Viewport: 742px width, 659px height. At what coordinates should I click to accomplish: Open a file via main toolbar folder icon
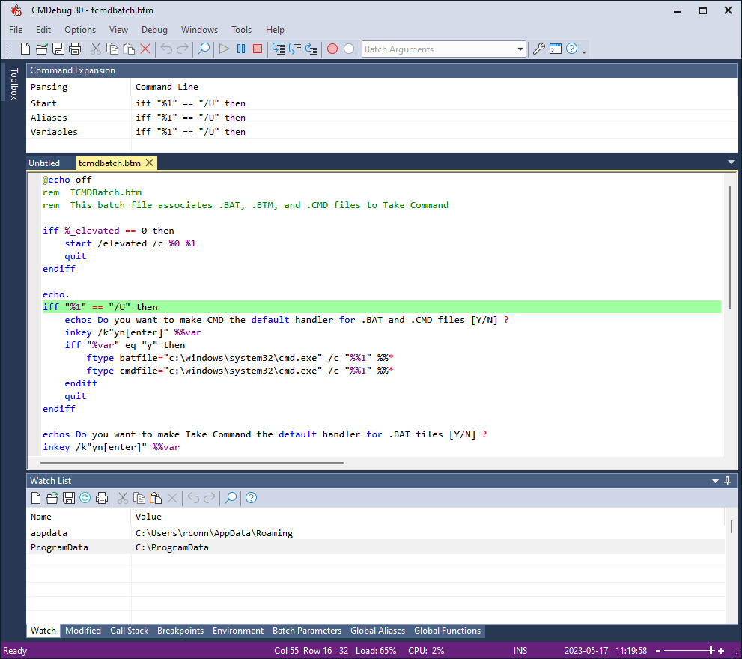point(42,49)
